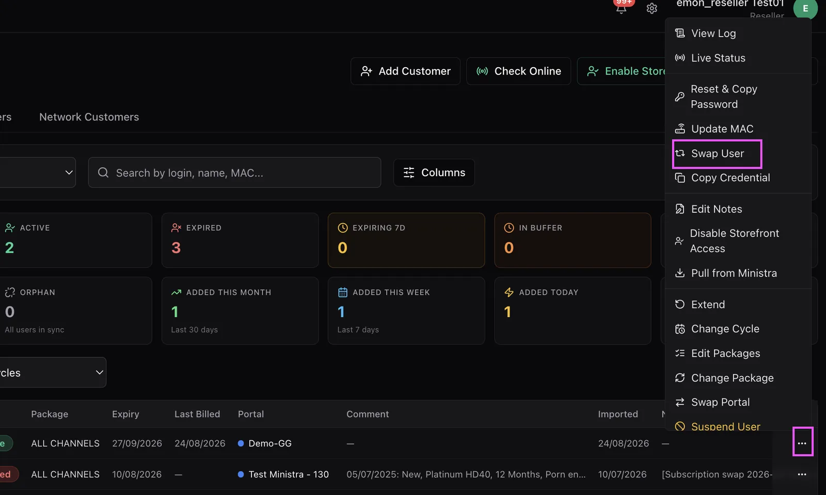
Task: Open the user avatar E menu
Action: [805, 8]
